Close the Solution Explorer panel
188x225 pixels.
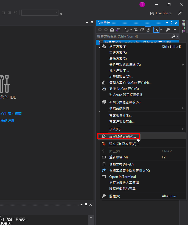point(176,23)
